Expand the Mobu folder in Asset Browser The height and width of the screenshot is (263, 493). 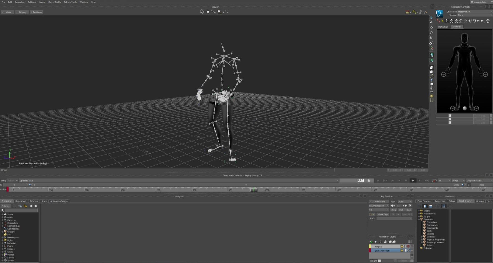tap(419, 211)
